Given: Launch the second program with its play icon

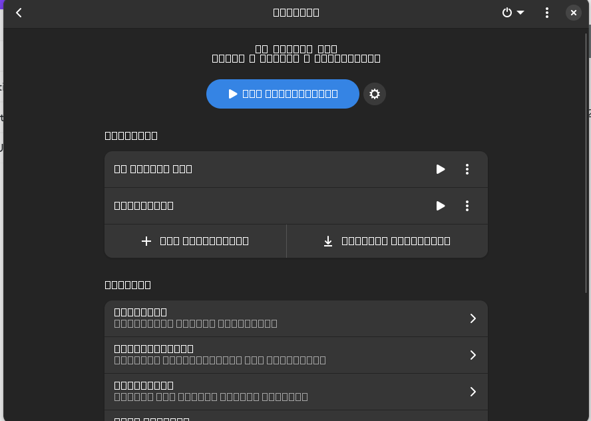Looking at the screenshot, I should [x=440, y=206].
